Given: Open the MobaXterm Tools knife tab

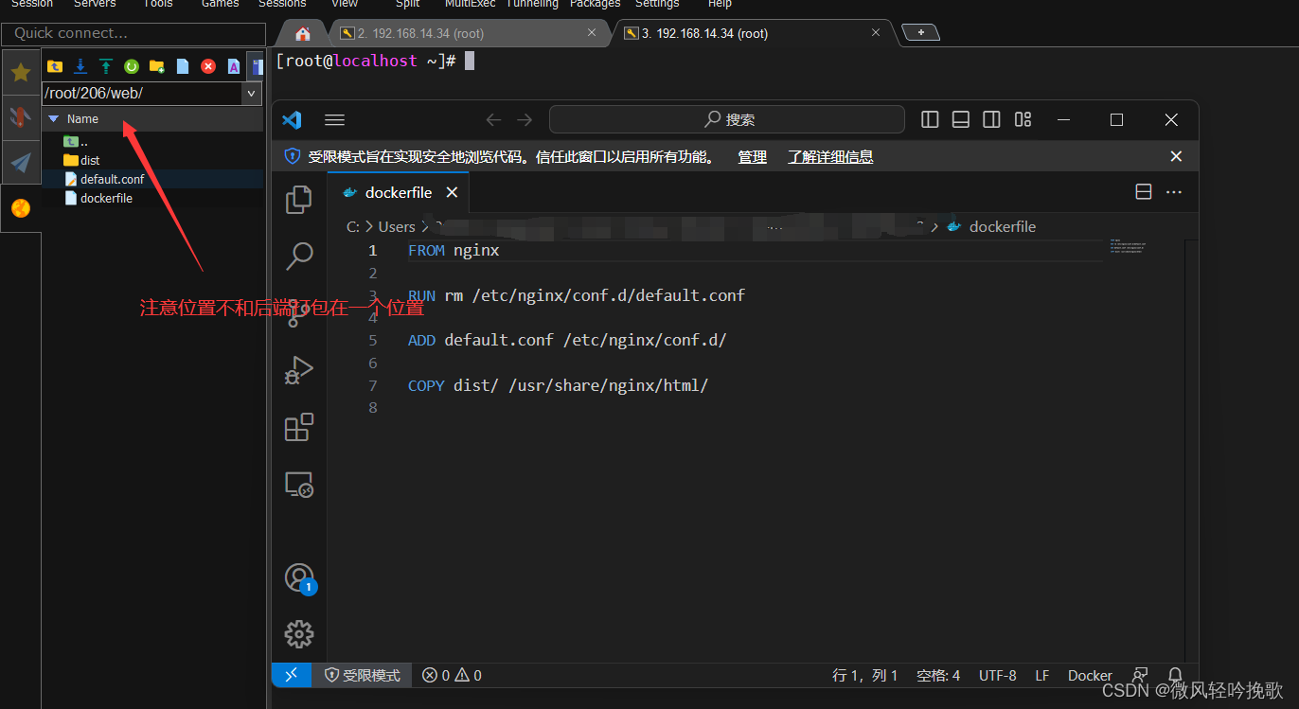Looking at the screenshot, I should click(x=21, y=117).
